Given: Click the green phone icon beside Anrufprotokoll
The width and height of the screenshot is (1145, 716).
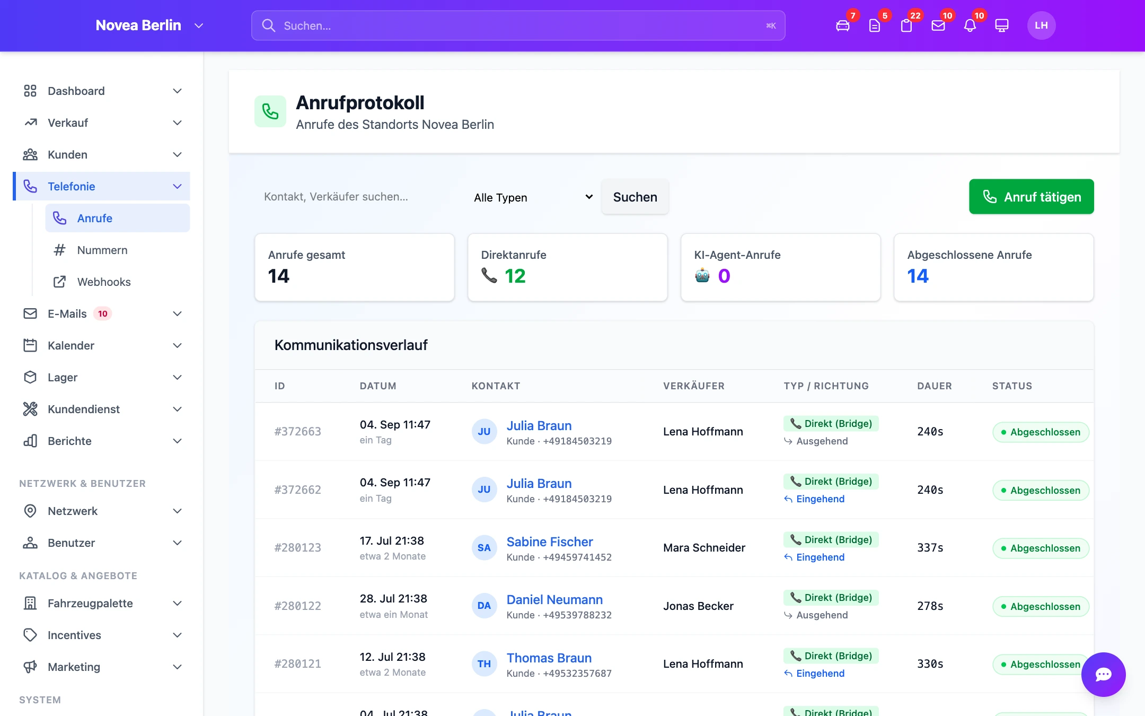Looking at the screenshot, I should 270,111.
